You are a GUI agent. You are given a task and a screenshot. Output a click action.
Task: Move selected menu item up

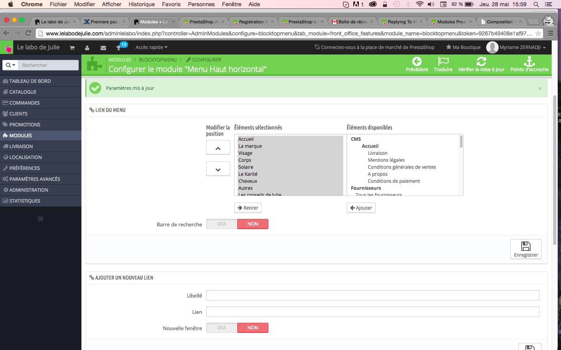[218, 148]
